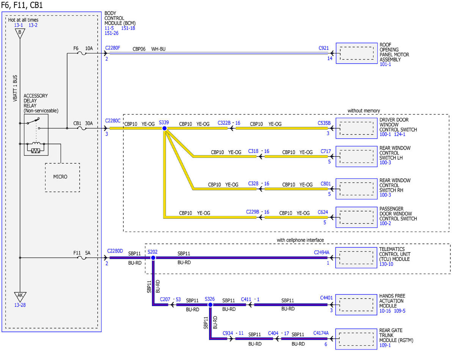
Task: Click the Telematics Control Unit component box
Action: (357, 258)
